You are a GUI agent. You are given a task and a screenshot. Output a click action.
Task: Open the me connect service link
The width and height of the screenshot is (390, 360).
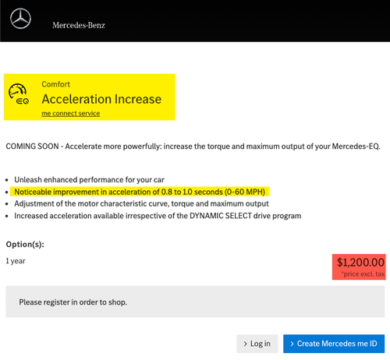click(71, 114)
